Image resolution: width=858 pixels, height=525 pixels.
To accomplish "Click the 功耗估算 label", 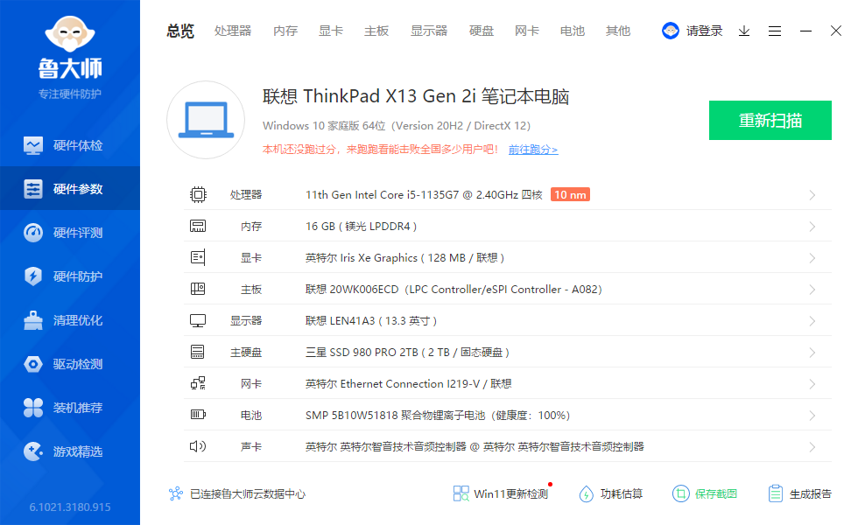I will point(622,493).
